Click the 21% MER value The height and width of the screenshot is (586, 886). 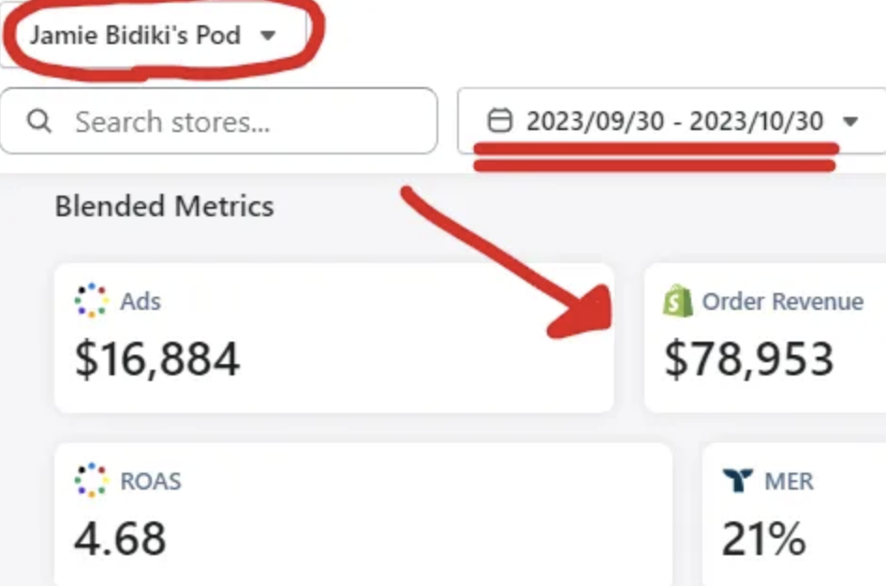click(763, 539)
